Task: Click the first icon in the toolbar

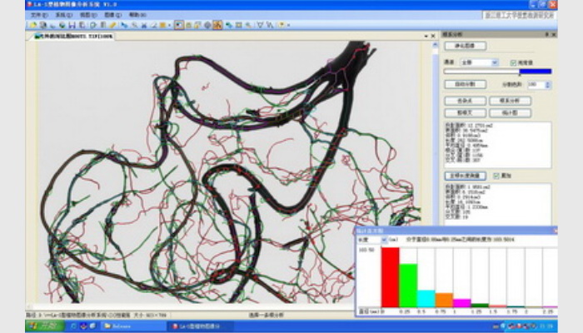Action: tap(32, 25)
